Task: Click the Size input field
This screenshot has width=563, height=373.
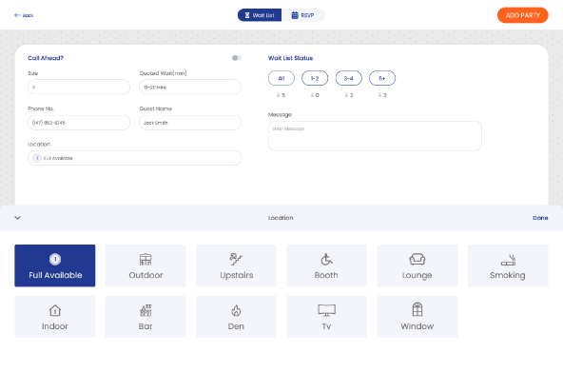Action: (x=79, y=87)
